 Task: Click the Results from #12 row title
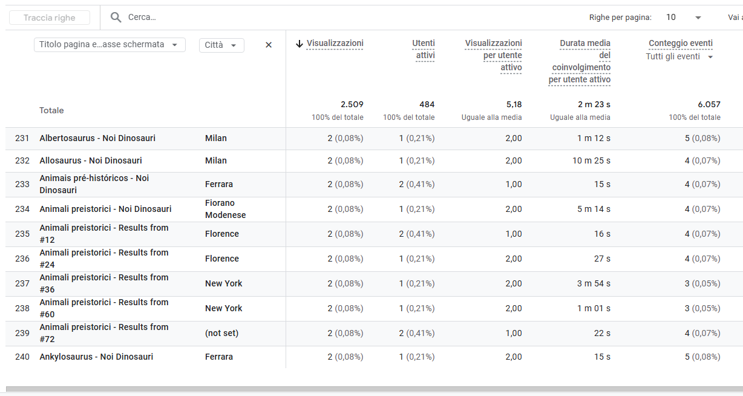pos(104,234)
